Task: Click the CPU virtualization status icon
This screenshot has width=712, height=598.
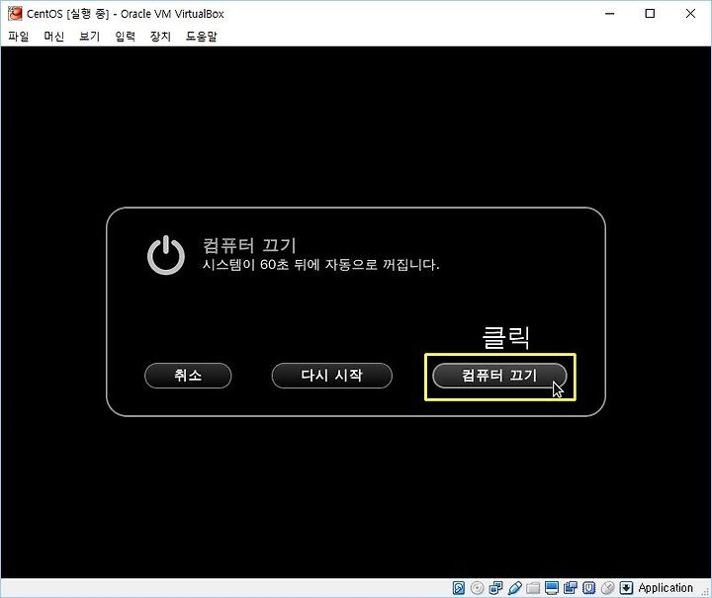Action: pos(589,588)
